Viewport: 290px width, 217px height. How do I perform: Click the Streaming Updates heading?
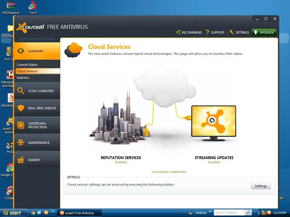click(214, 158)
